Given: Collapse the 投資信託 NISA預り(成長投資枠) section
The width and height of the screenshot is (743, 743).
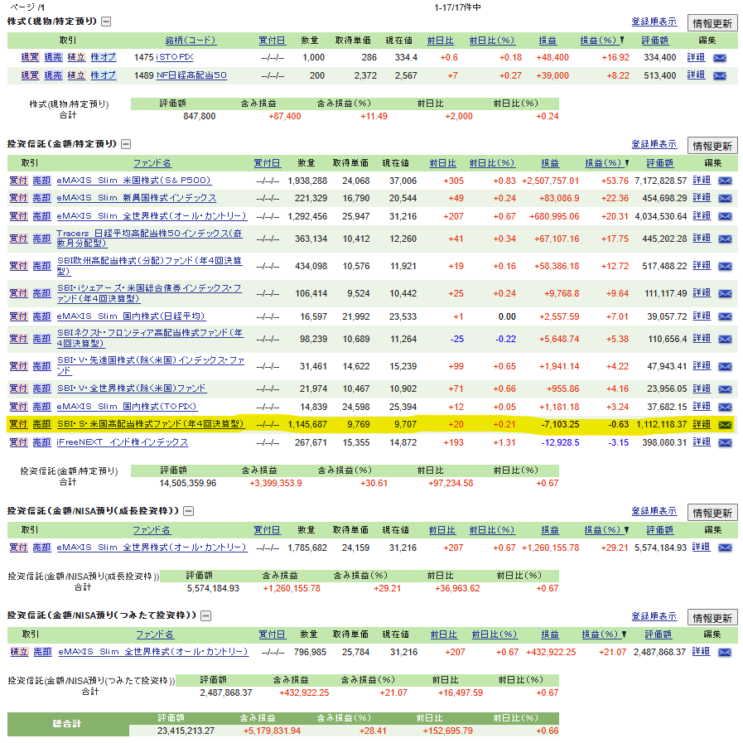Looking at the screenshot, I should coord(188,512).
